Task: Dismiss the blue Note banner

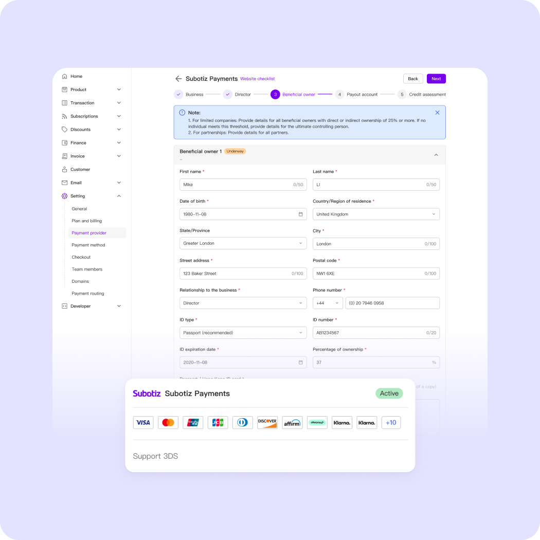Action: point(438,112)
